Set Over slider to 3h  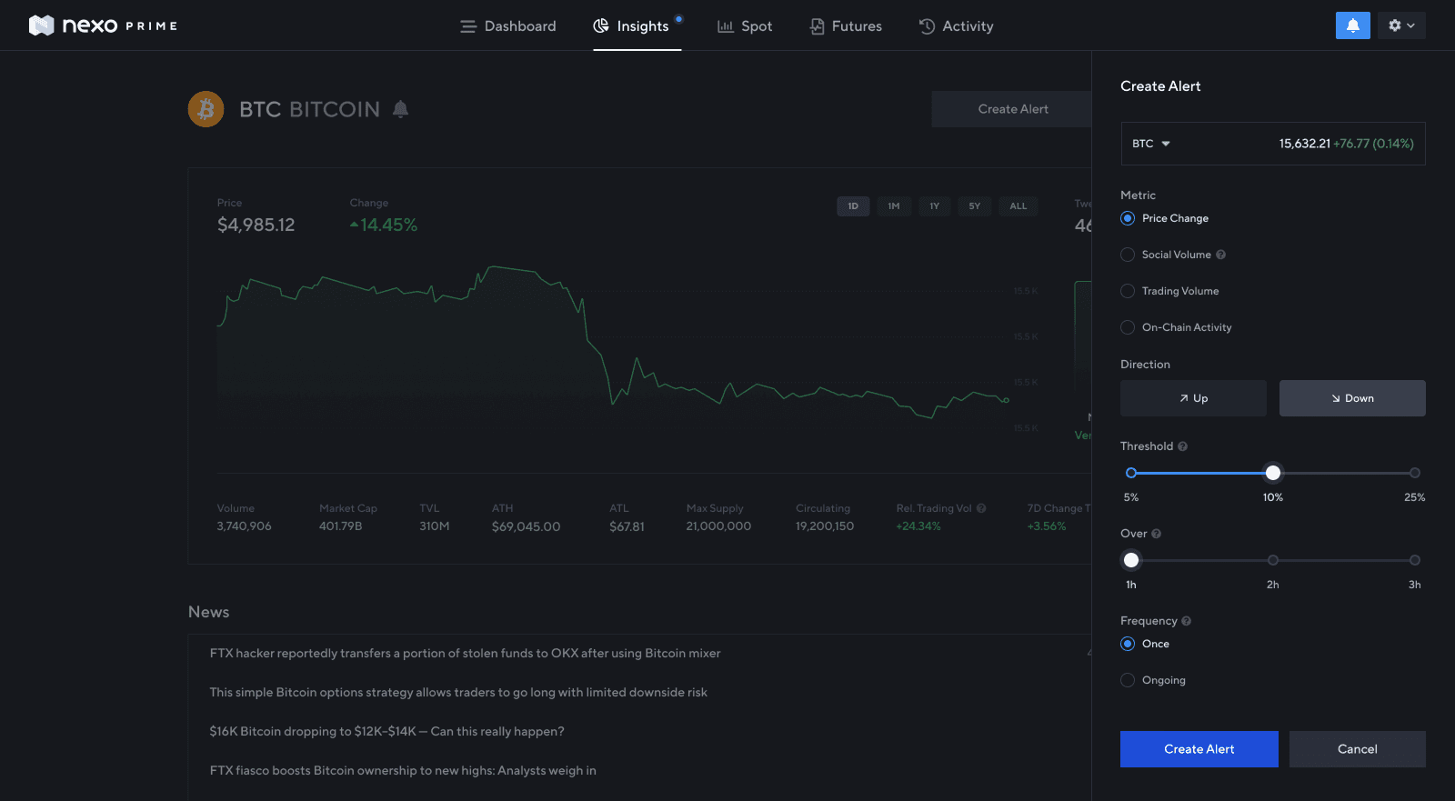tap(1415, 560)
